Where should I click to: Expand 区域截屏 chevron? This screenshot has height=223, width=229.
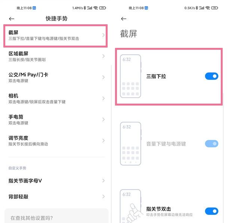[x=103, y=56]
